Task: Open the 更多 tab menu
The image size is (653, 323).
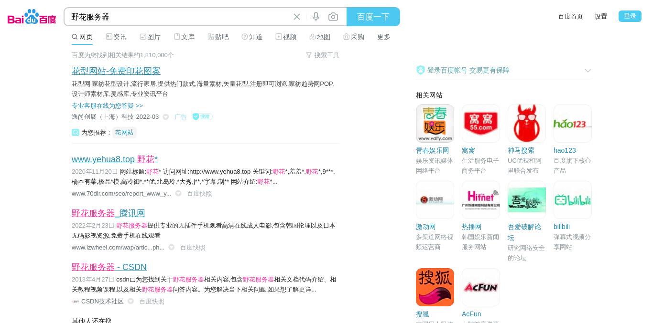Action: [384, 37]
